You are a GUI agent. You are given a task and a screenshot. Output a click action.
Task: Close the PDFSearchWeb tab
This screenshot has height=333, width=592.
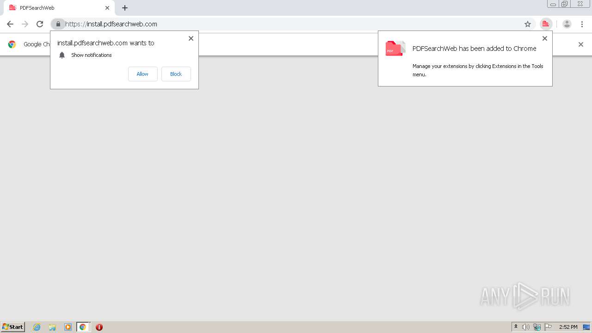[107, 8]
